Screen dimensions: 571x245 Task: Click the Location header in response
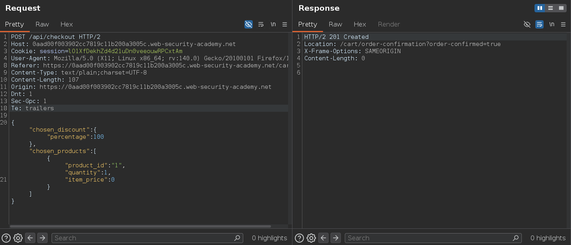coord(402,44)
